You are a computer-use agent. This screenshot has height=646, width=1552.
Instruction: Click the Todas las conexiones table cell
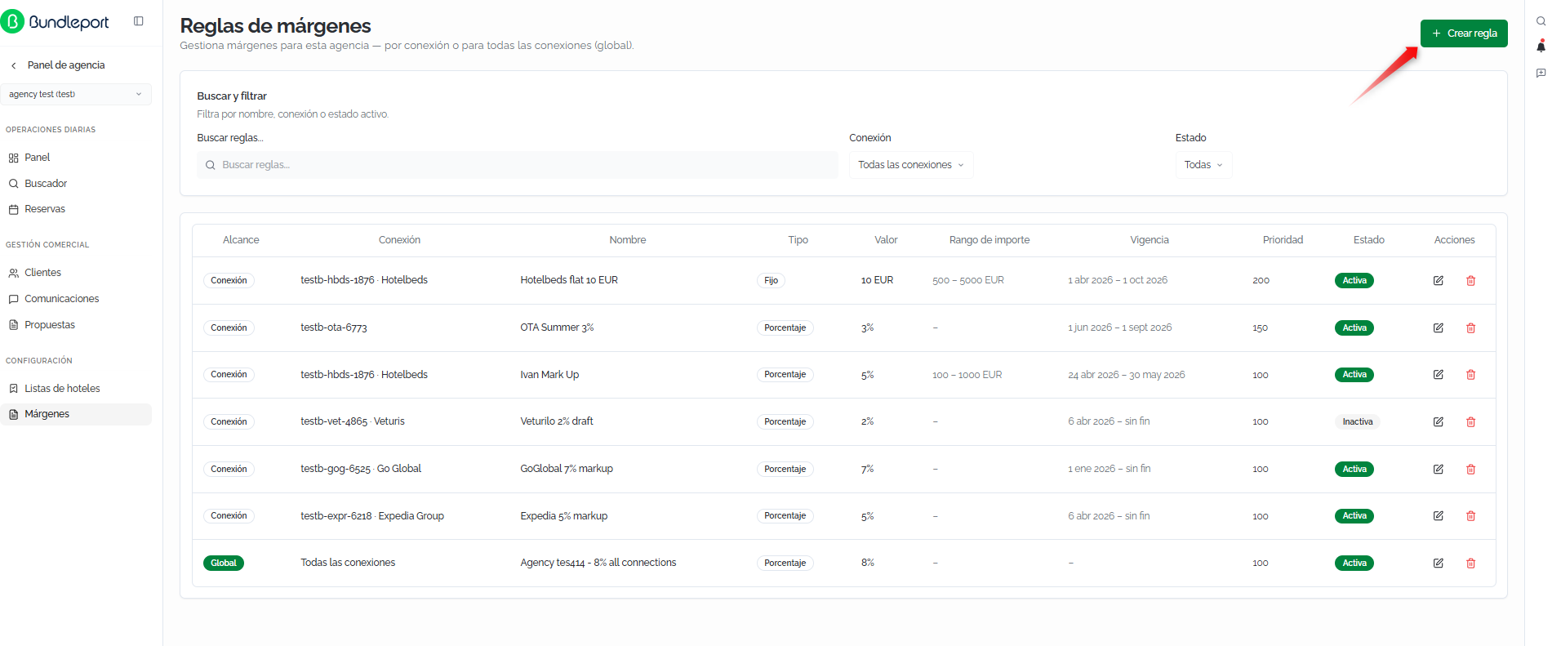click(x=348, y=563)
